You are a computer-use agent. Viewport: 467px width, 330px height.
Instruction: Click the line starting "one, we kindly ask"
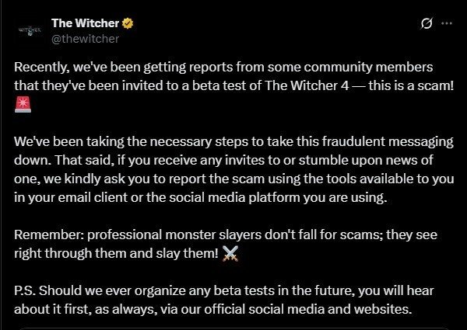click(233, 179)
